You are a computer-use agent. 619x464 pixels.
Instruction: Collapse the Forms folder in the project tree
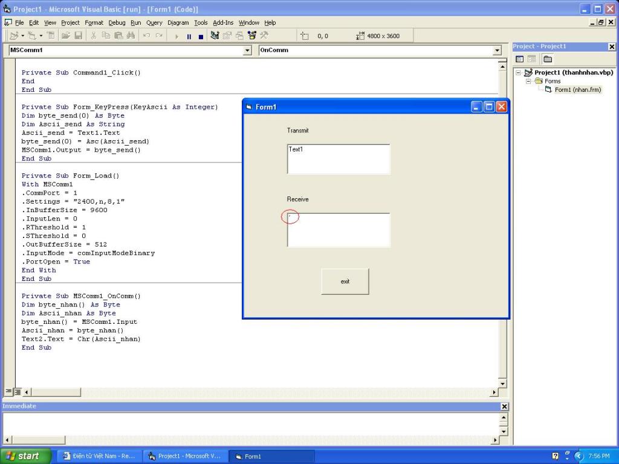(x=528, y=81)
